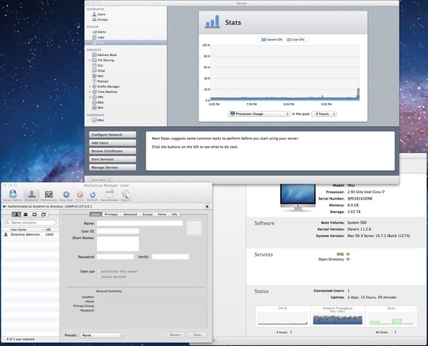The width and height of the screenshot is (428, 346).
Task: Expand the Time Machine disclosure triangle
Action: (90, 92)
